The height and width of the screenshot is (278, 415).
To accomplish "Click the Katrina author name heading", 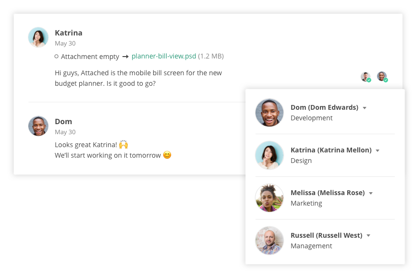I will (x=69, y=33).
